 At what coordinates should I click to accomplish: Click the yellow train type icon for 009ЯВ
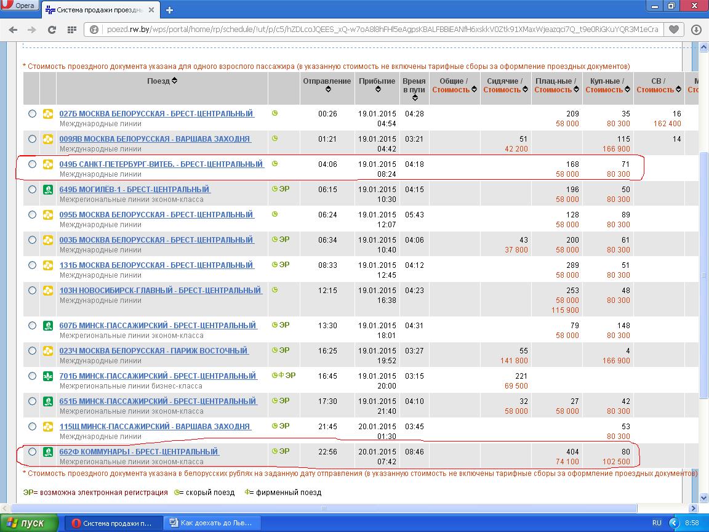point(48,139)
